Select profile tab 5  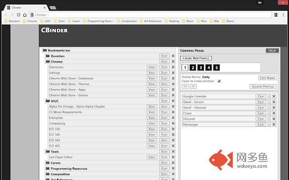[216, 67]
